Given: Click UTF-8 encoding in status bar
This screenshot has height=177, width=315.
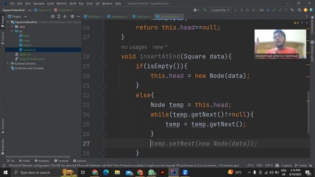Looking at the screenshot, I should [269, 165].
